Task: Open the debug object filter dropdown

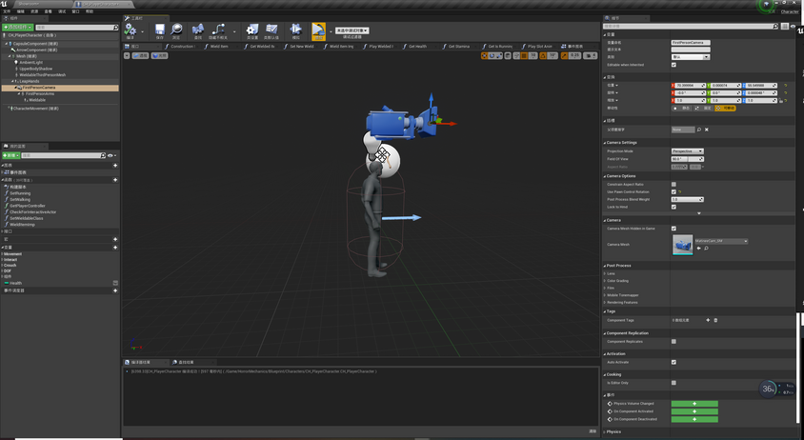Action: click(352, 30)
